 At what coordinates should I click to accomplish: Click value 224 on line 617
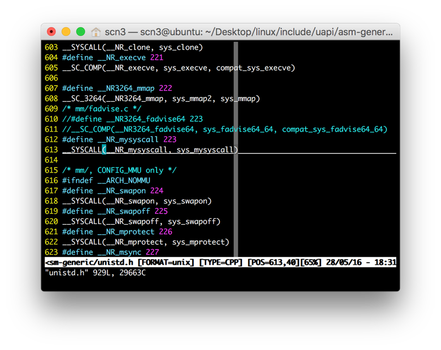(157, 191)
